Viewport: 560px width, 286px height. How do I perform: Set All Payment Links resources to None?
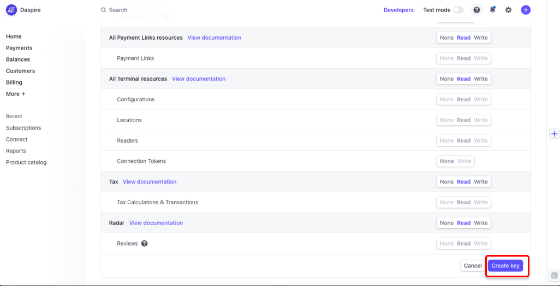[446, 38]
